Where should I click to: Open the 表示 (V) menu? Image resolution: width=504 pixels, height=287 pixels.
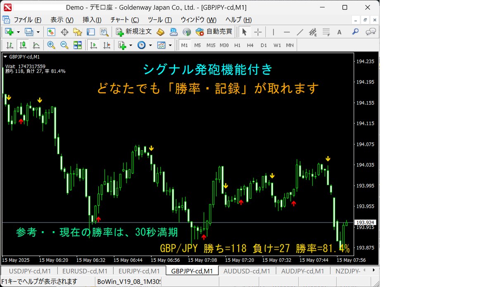point(62,20)
